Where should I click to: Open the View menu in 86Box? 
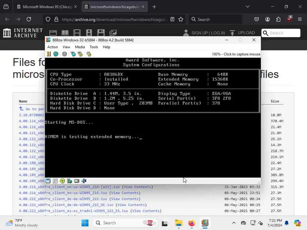66,47
